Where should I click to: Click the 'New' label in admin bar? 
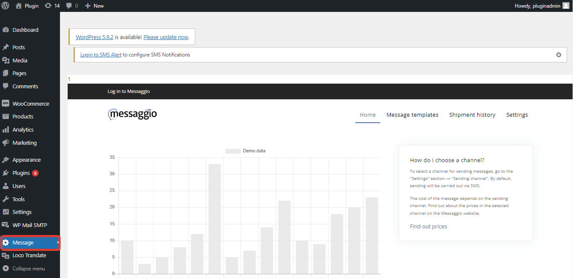[99, 6]
